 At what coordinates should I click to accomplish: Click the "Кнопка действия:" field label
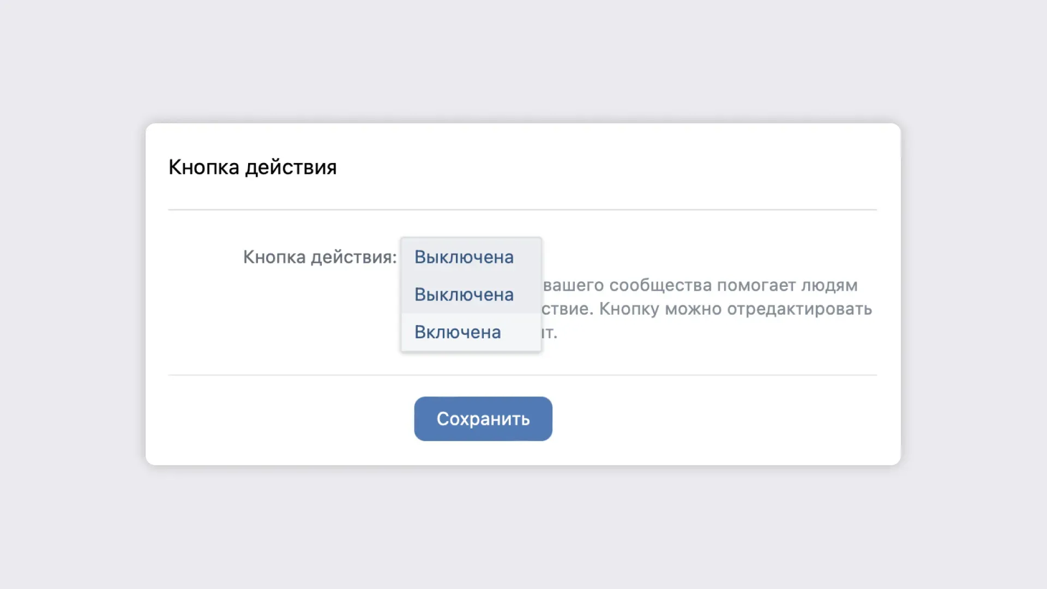320,256
